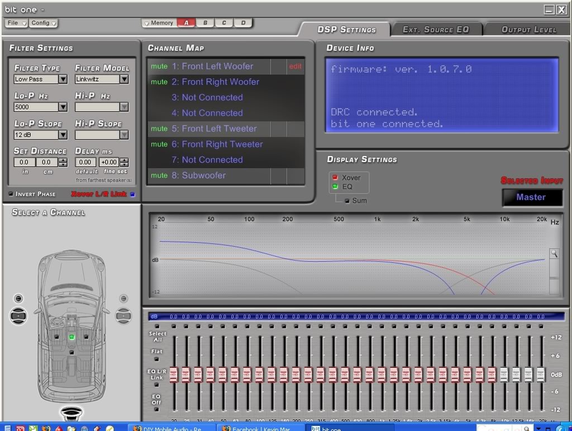Screen dimensions: 572x431
Task: Click edit on Front Left Woofer channel
Action: tap(295, 67)
